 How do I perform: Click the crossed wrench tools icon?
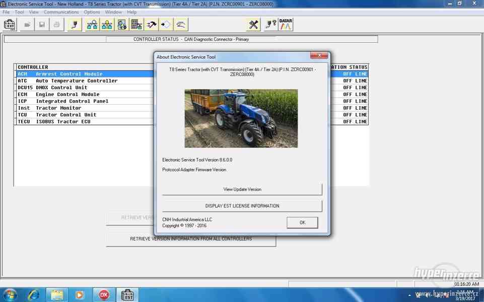[253, 25]
